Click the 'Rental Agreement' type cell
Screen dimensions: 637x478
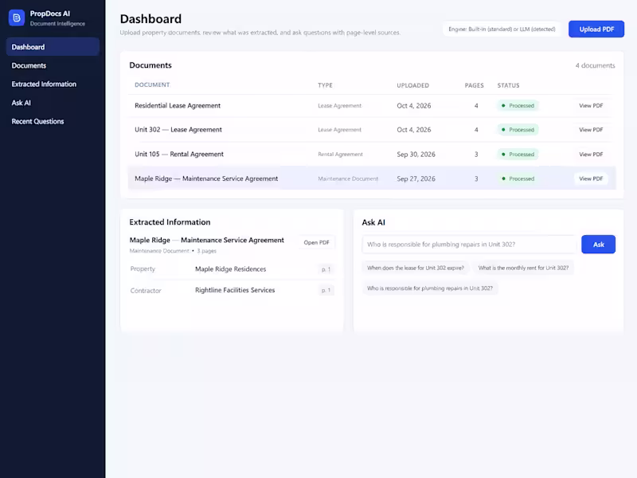coord(340,155)
